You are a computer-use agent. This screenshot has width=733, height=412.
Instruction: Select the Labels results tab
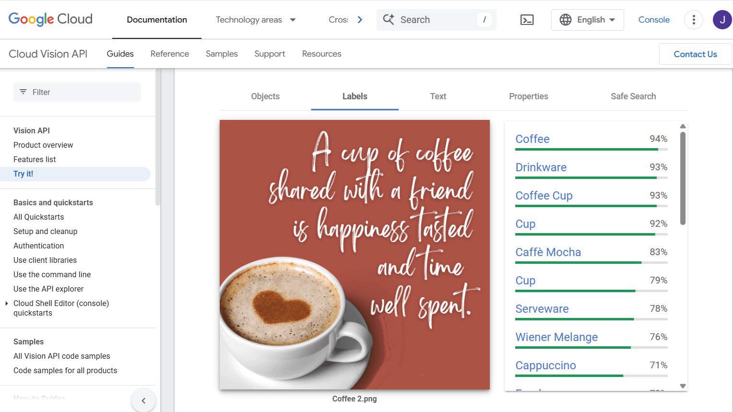coord(355,96)
